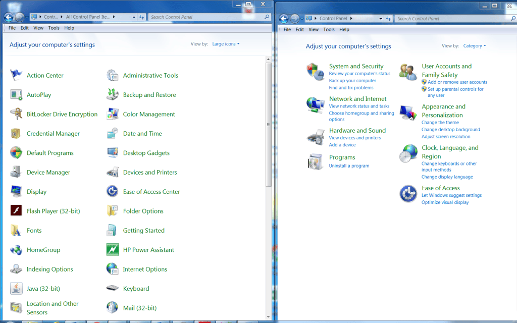Open Edit menu in right window
Screen dimensions: 517x323
(x=300, y=30)
